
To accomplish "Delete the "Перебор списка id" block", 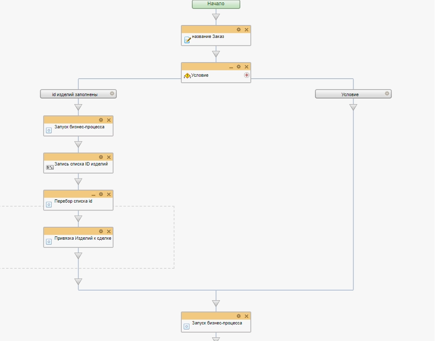I will pyautogui.click(x=109, y=194).
